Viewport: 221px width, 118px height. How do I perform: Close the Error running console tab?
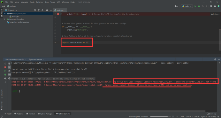point(25,59)
